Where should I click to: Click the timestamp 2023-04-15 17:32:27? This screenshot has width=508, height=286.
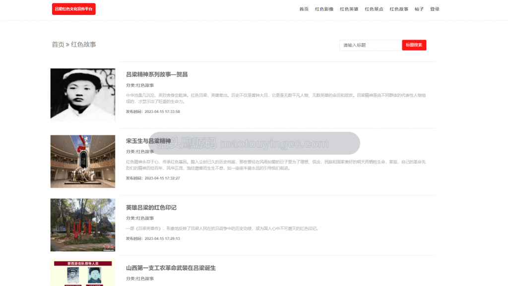pos(162,178)
